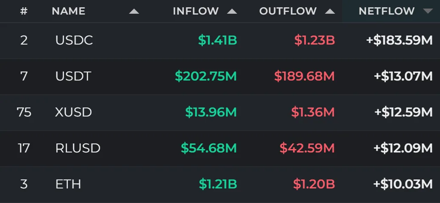This screenshot has height=203, width=440.
Task: Select USDT outflow $189.68M
Action: 305,76
